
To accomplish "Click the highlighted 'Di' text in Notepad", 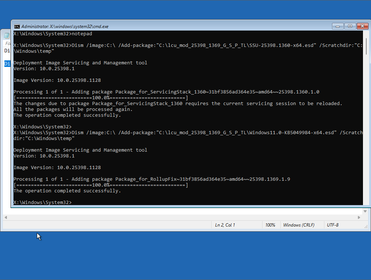I will point(7,64).
